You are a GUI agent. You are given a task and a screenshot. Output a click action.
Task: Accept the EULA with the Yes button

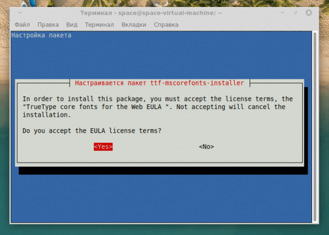103,147
